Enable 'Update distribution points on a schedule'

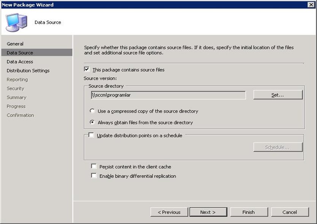(x=91, y=135)
